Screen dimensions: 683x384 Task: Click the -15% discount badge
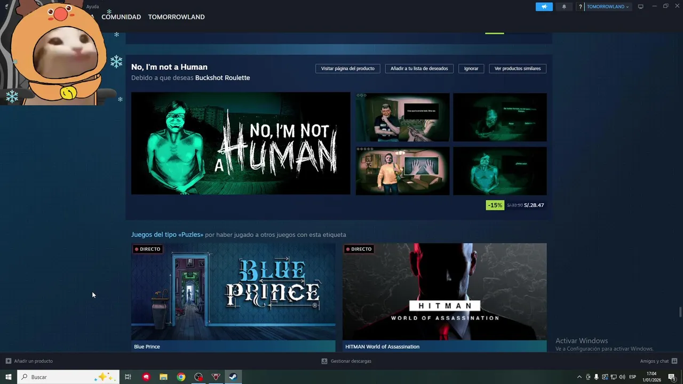(495, 205)
